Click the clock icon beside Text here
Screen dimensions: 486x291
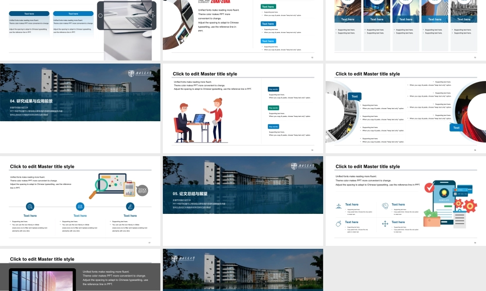point(385,206)
